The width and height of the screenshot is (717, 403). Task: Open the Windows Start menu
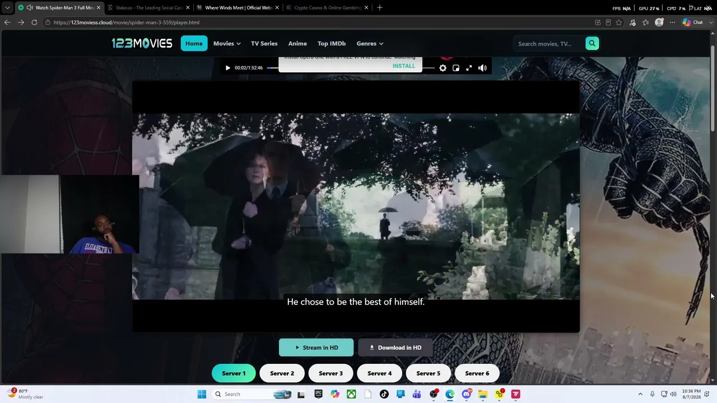point(202,394)
